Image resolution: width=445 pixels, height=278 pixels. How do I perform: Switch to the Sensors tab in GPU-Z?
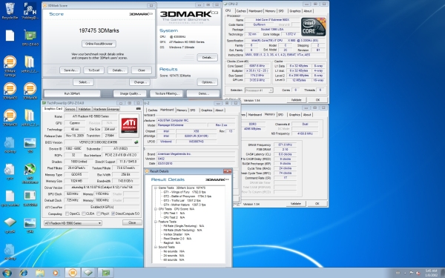click(x=70, y=109)
